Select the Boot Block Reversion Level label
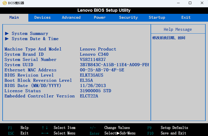Screen dimensions: 208x136 tap(38, 80)
